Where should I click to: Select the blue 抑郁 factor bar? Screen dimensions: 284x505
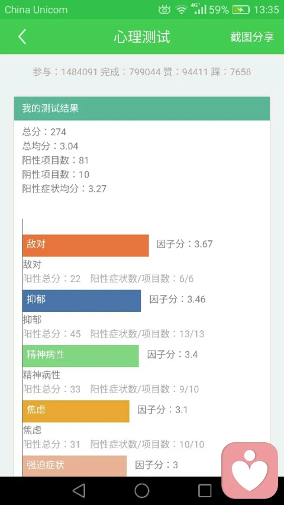point(82,301)
